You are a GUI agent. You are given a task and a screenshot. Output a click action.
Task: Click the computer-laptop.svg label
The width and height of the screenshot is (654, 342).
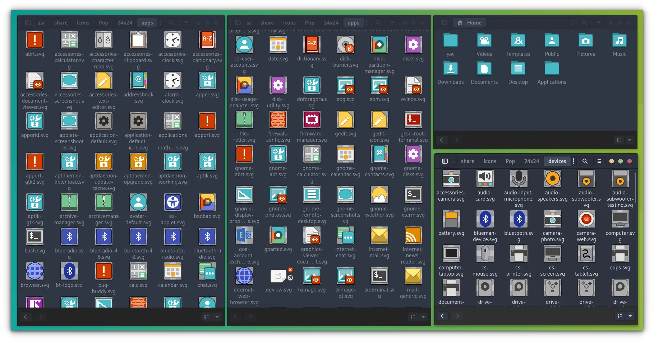click(x=451, y=271)
